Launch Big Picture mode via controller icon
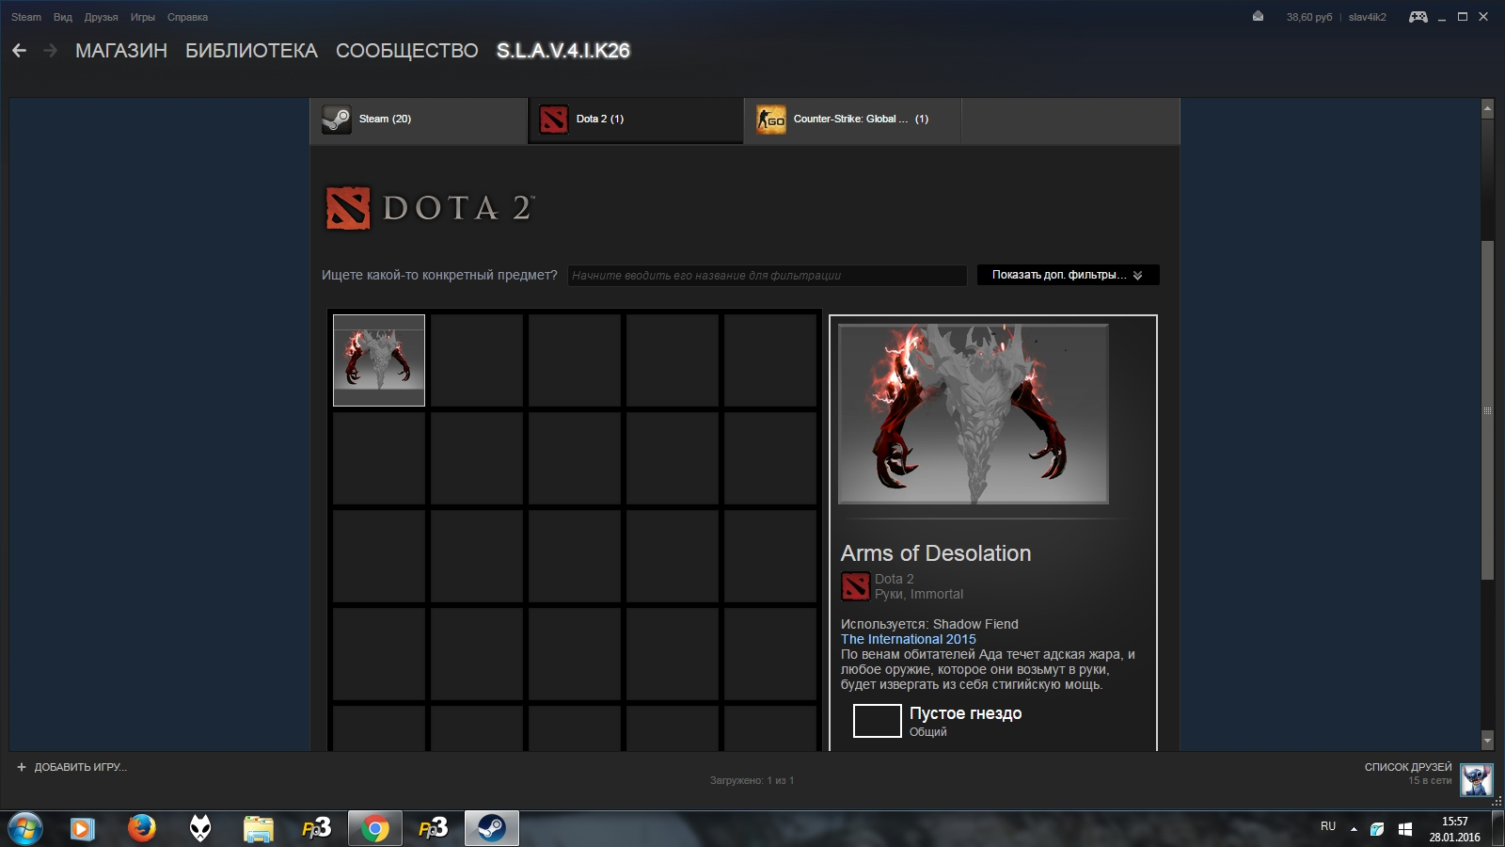Viewport: 1505px width, 847px height. tap(1418, 16)
